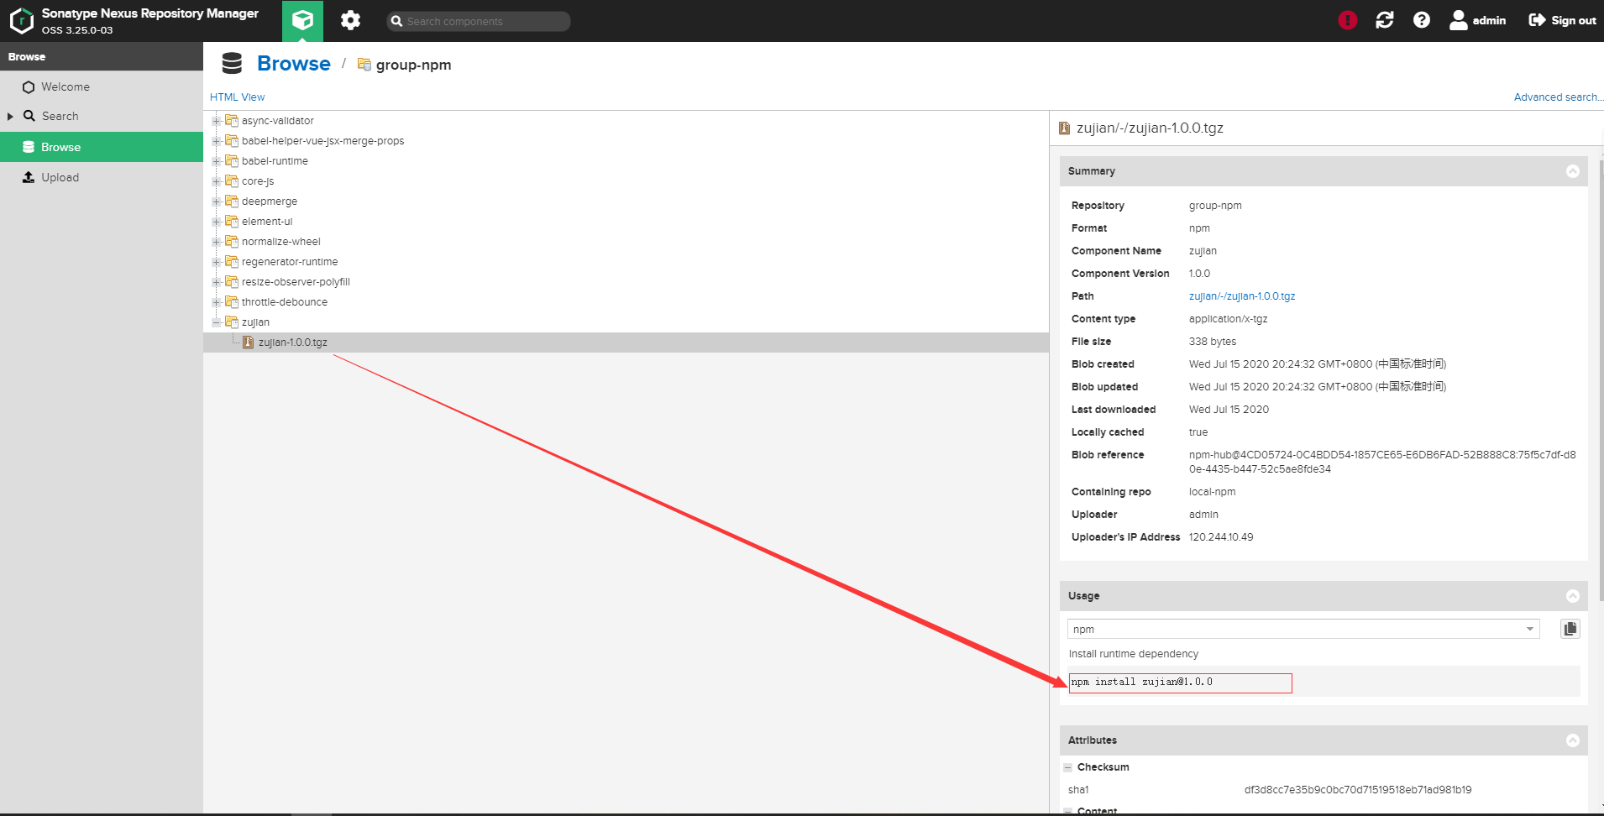Click the Component Version value 1.0.0
Image resolution: width=1604 pixels, height=816 pixels.
[1199, 274]
